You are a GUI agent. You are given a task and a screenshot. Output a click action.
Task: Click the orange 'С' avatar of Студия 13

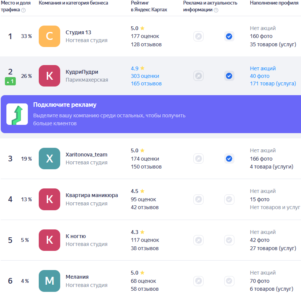pos(49,36)
